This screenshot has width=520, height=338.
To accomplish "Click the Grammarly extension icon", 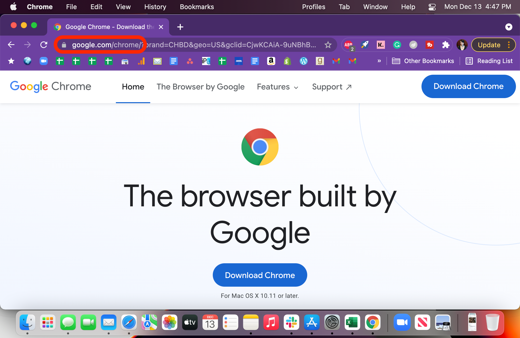I will point(396,45).
